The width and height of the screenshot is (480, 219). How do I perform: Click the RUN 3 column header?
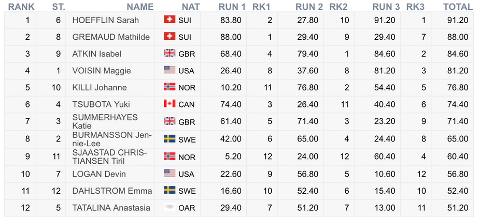[x=386, y=7]
